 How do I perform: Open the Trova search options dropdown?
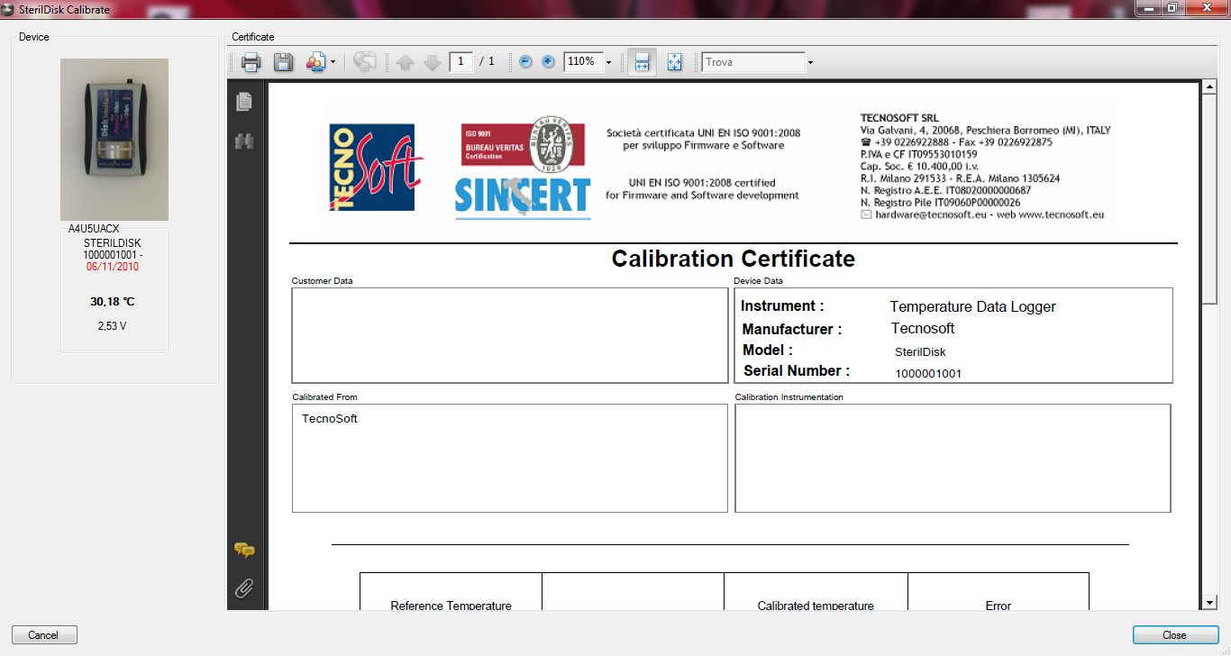810,62
